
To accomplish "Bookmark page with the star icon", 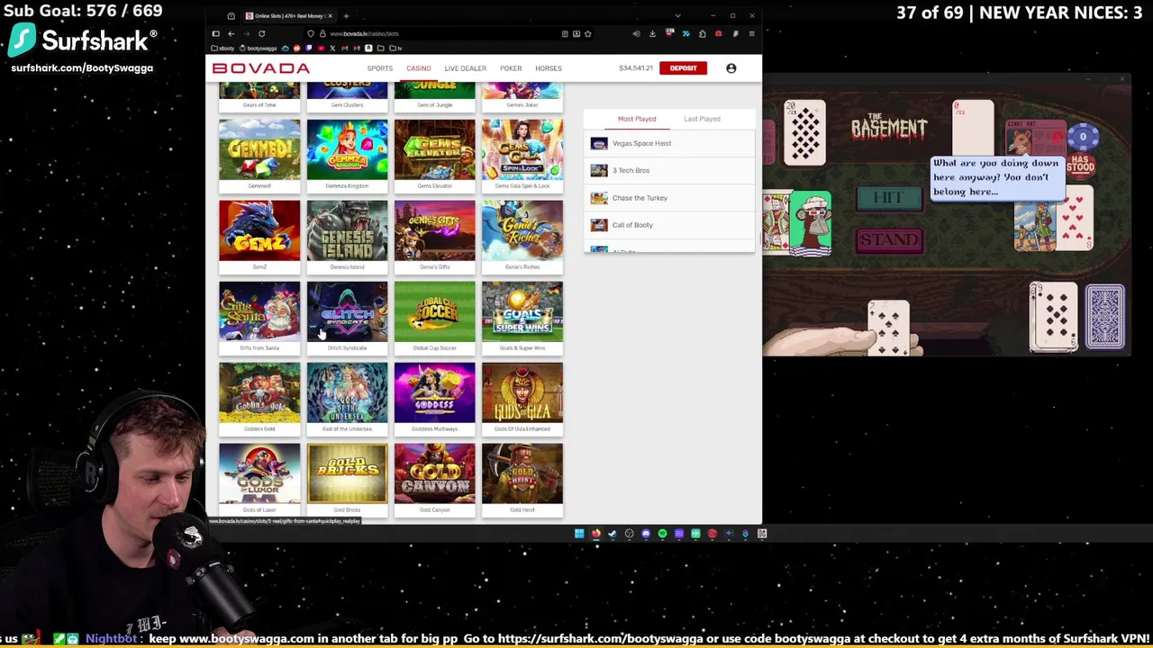I will pos(588,34).
